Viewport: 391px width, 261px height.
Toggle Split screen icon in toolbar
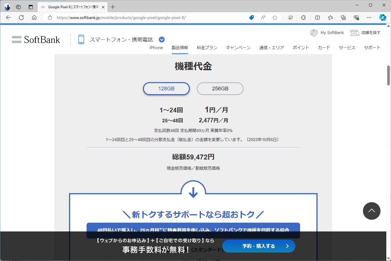[x=317, y=18]
